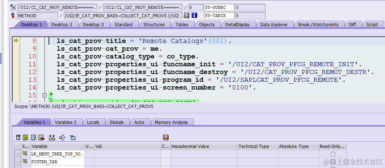Click the SY-SUBRC value field showing 0
Viewport: 385px width, 168px height.
pyautogui.click(x=250, y=7)
